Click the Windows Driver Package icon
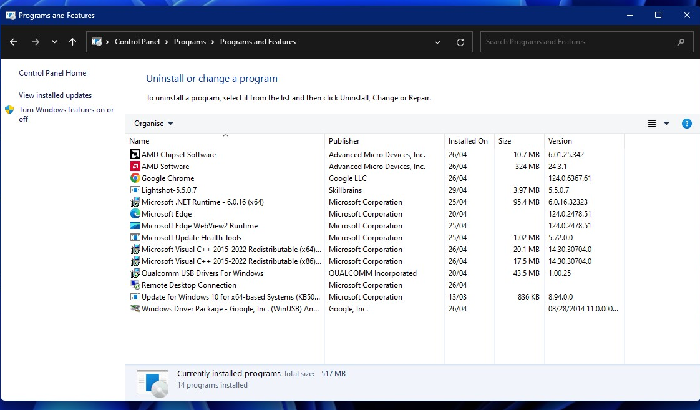This screenshot has width=700, height=410. tap(135, 309)
